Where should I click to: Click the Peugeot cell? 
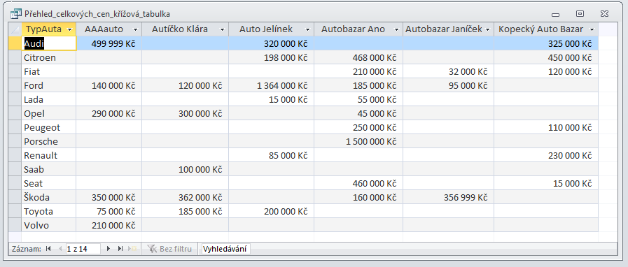pyautogui.click(x=49, y=127)
